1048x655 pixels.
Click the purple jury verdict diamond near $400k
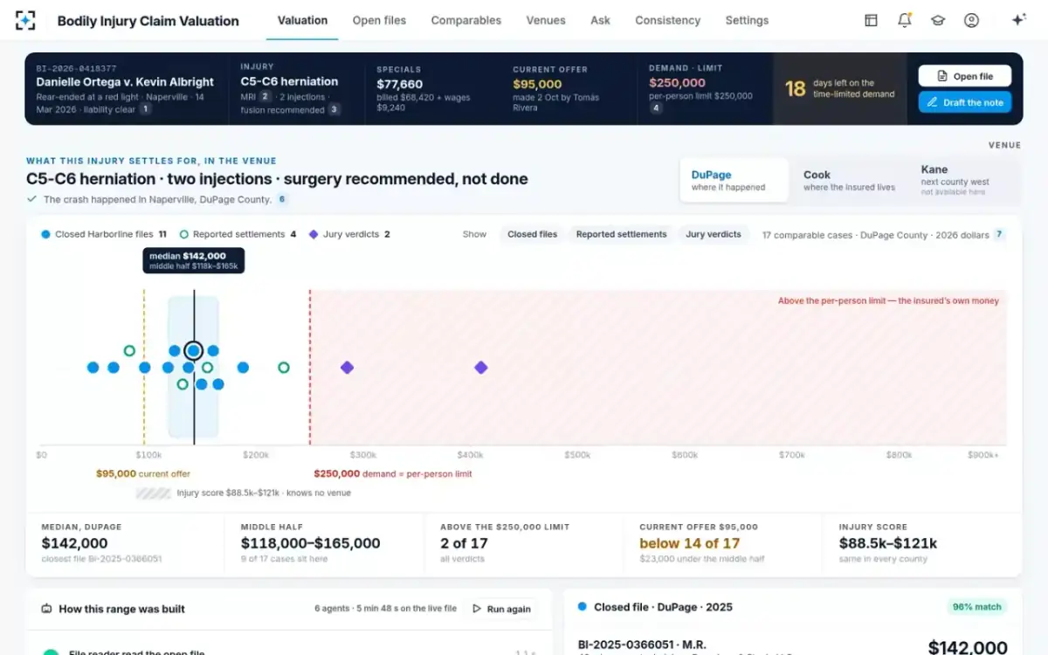click(x=480, y=368)
